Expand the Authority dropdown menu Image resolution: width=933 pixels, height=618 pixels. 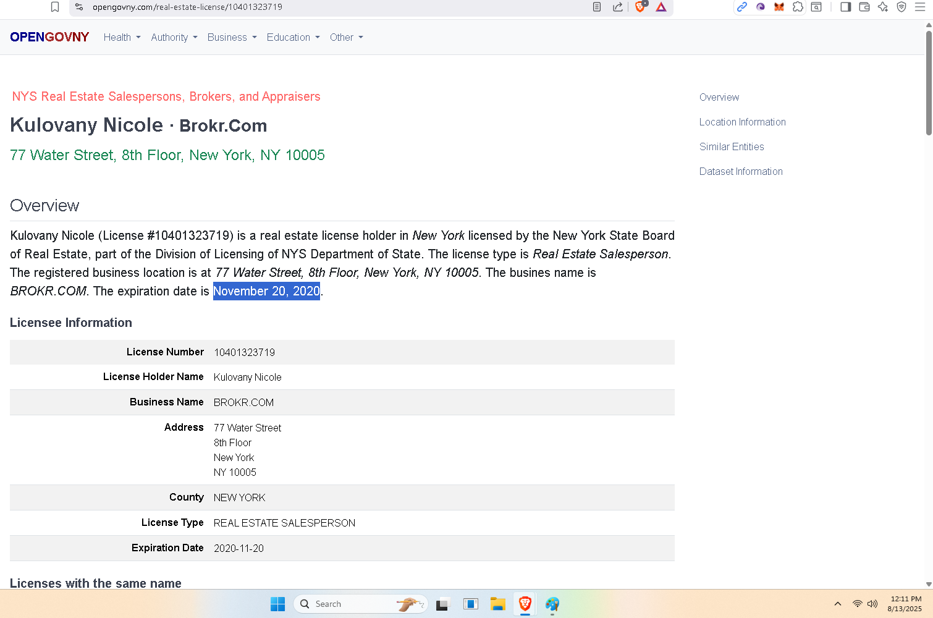(x=174, y=37)
